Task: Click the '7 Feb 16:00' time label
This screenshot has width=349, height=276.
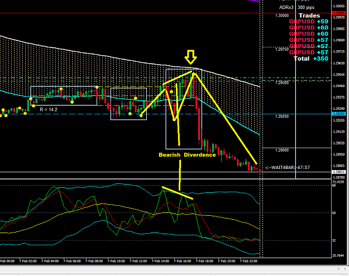Action: click(183, 261)
